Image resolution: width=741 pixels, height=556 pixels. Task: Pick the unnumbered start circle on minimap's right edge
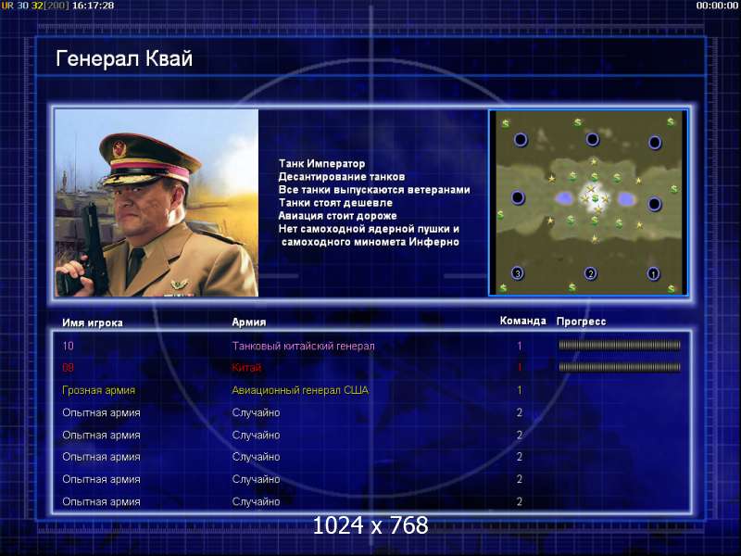(x=654, y=204)
